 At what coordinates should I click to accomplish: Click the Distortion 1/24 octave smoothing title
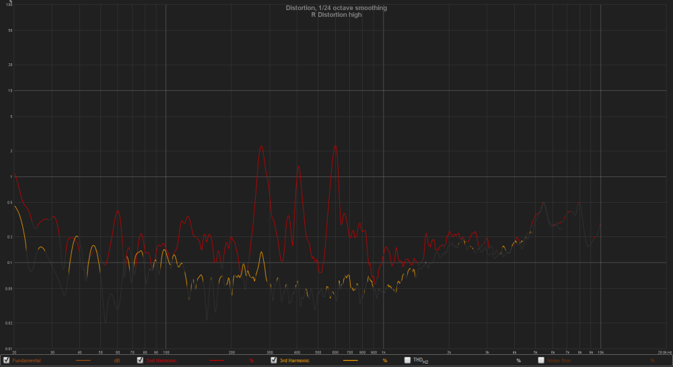coord(336,7)
